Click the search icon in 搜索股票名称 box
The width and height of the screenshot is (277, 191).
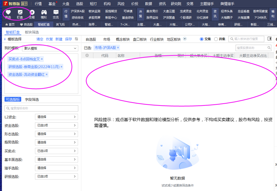[x=269, y=48]
